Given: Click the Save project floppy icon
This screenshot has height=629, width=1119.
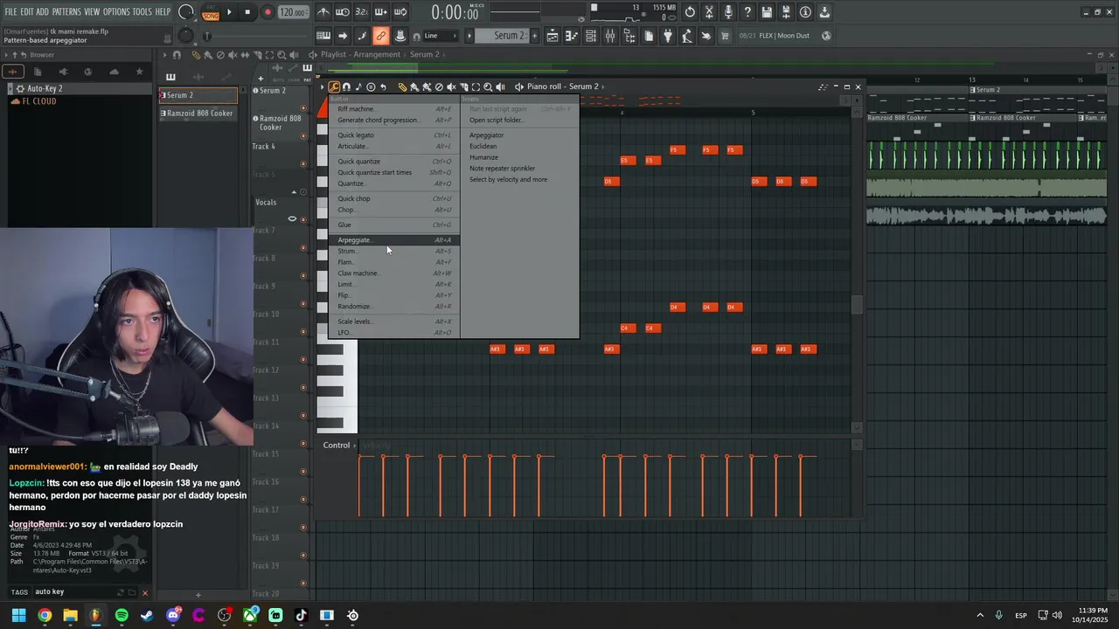Looking at the screenshot, I should click(x=767, y=12).
